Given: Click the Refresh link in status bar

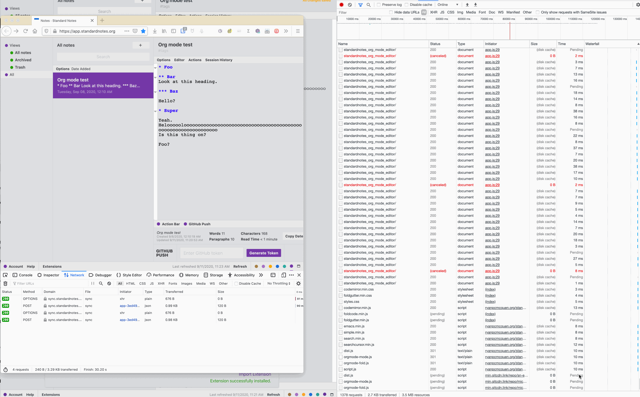Looking at the screenshot, I should pos(240,267).
